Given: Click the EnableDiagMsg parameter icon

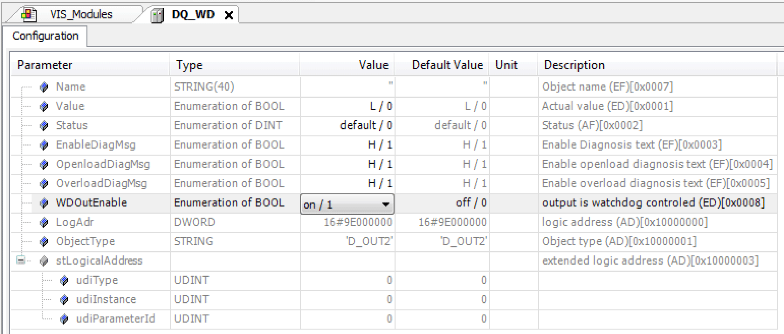Looking at the screenshot, I should click(x=44, y=145).
